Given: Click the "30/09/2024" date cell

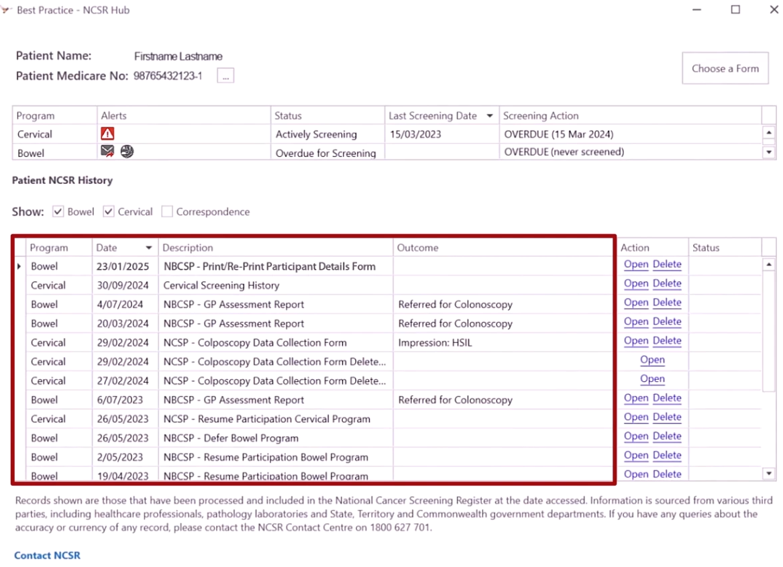Looking at the screenshot, I should tap(125, 285).
